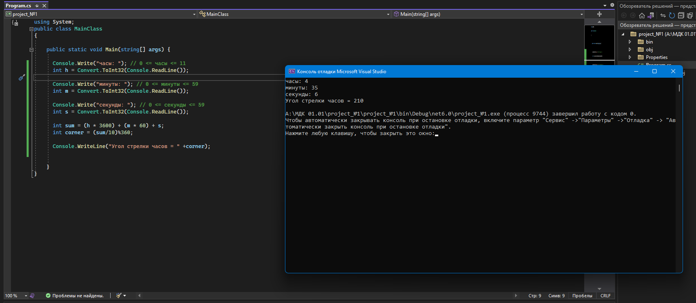The width and height of the screenshot is (696, 303).
Task: Toggle the CRLF line ending indicator
Action: pos(605,296)
